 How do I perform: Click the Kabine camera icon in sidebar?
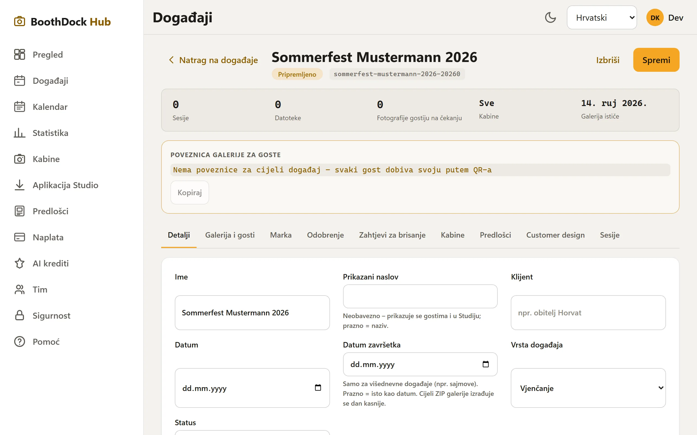click(20, 159)
